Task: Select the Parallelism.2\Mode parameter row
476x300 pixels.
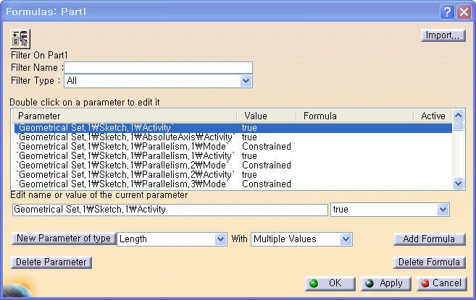Action: pyautogui.click(x=233, y=165)
